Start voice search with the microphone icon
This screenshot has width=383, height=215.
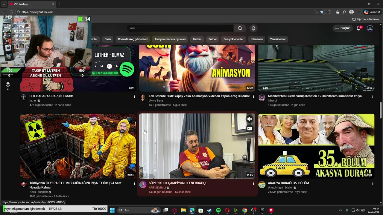(x=253, y=28)
